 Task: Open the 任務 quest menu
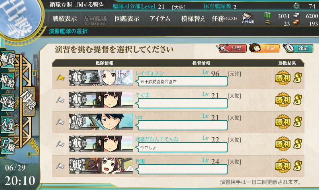tap(224, 19)
